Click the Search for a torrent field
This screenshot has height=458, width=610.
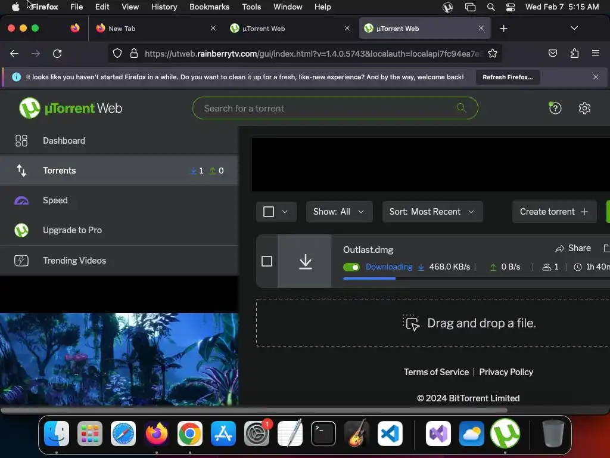335,108
